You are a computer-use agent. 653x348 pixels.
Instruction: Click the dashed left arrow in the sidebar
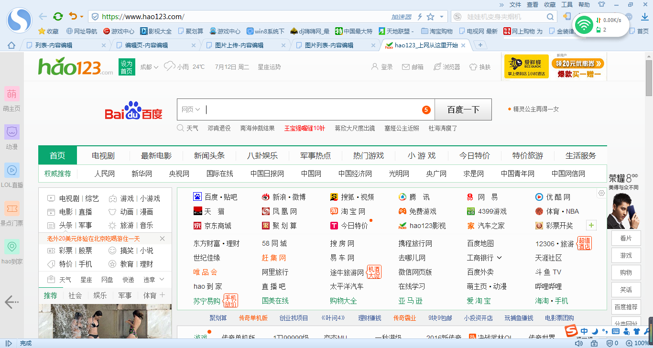[11, 302]
